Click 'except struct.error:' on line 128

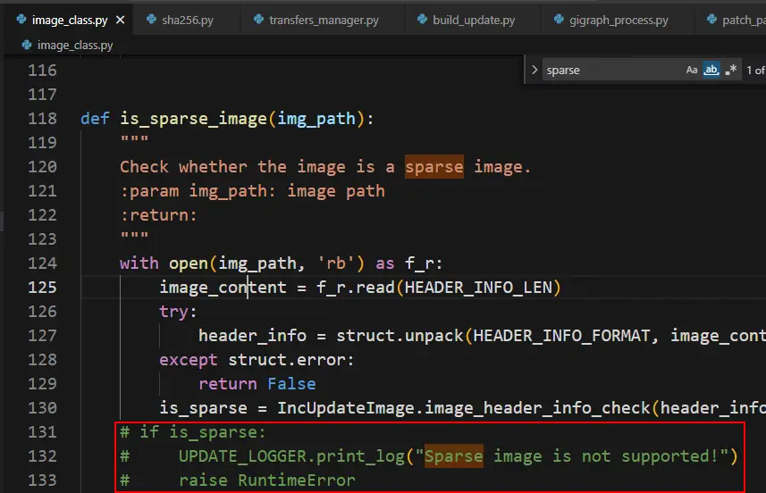click(x=257, y=360)
